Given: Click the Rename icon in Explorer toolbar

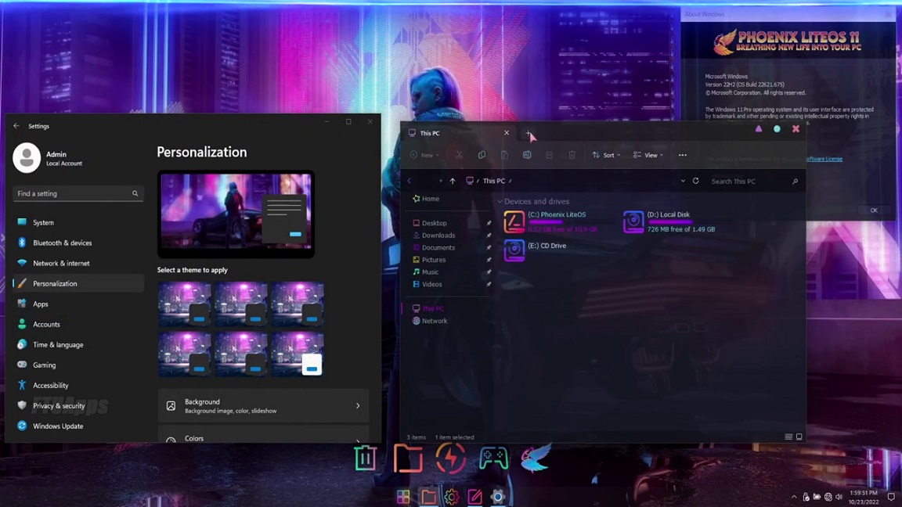Looking at the screenshot, I should click(527, 155).
